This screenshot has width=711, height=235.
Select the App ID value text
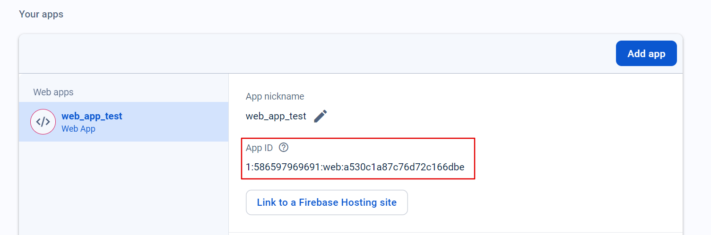pos(355,167)
